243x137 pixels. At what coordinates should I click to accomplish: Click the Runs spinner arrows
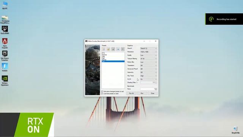(156, 89)
